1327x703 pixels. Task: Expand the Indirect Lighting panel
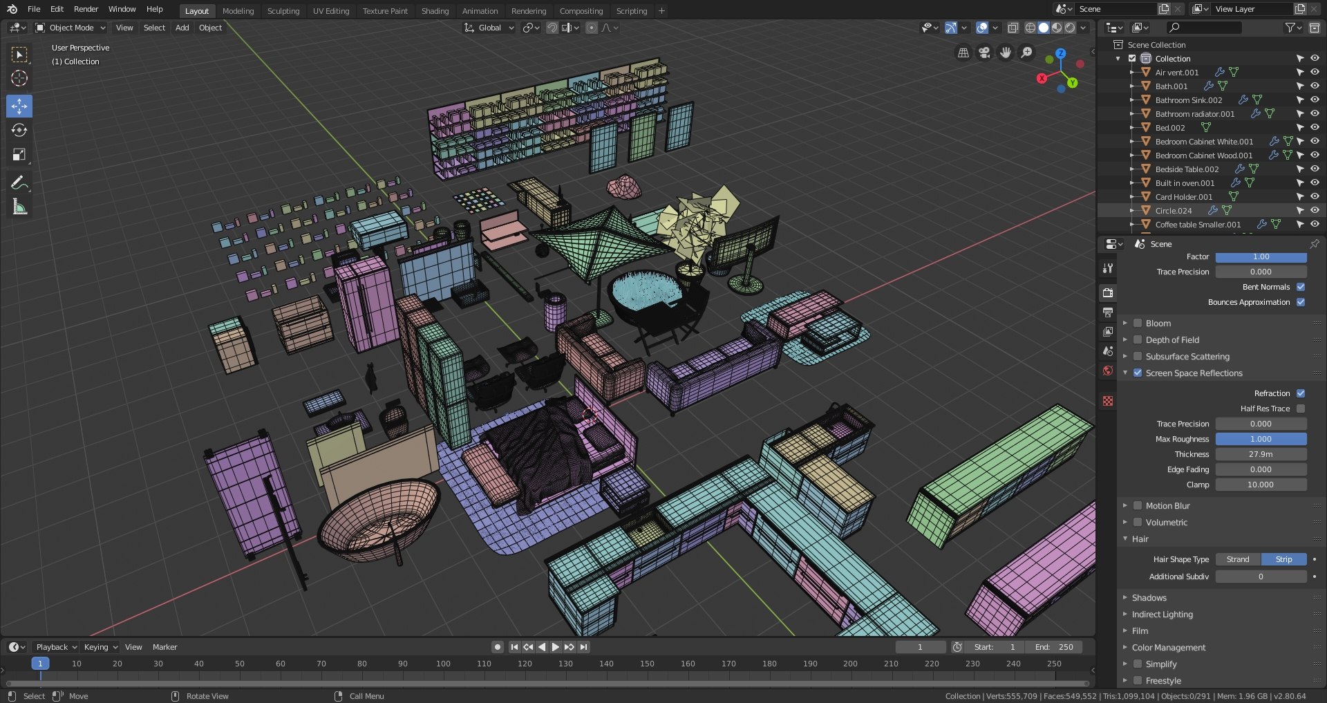point(1162,614)
